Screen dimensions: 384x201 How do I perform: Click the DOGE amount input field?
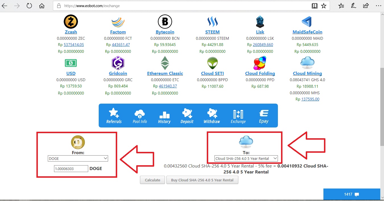pyautogui.click(x=71, y=169)
